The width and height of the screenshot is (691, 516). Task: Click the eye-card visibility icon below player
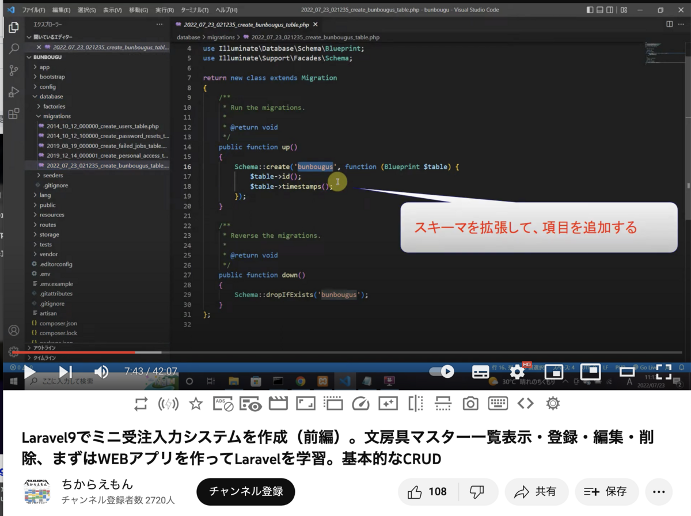pos(251,404)
